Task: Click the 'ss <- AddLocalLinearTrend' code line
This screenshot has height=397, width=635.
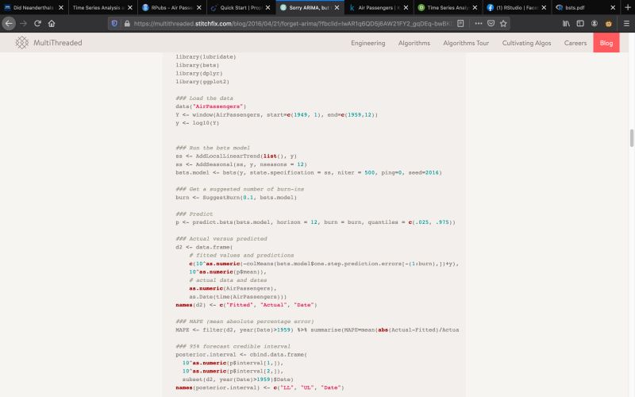Action: click(x=236, y=156)
